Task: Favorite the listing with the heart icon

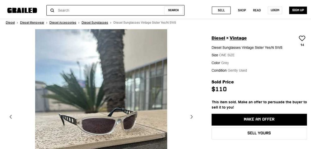Action: [x=302, y=38]
